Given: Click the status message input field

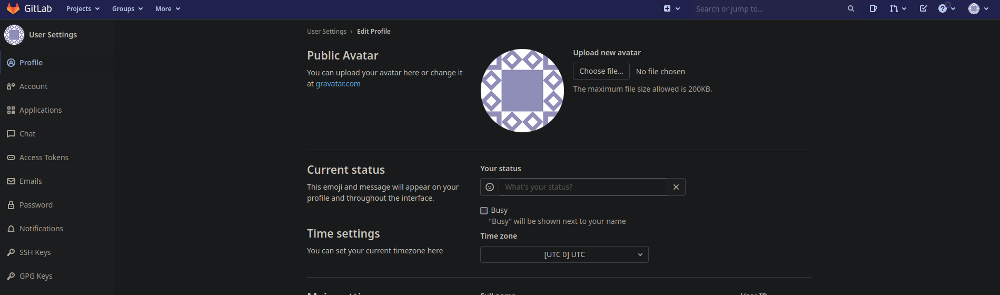Looking at the screenshot, I should tap(582, 187).
